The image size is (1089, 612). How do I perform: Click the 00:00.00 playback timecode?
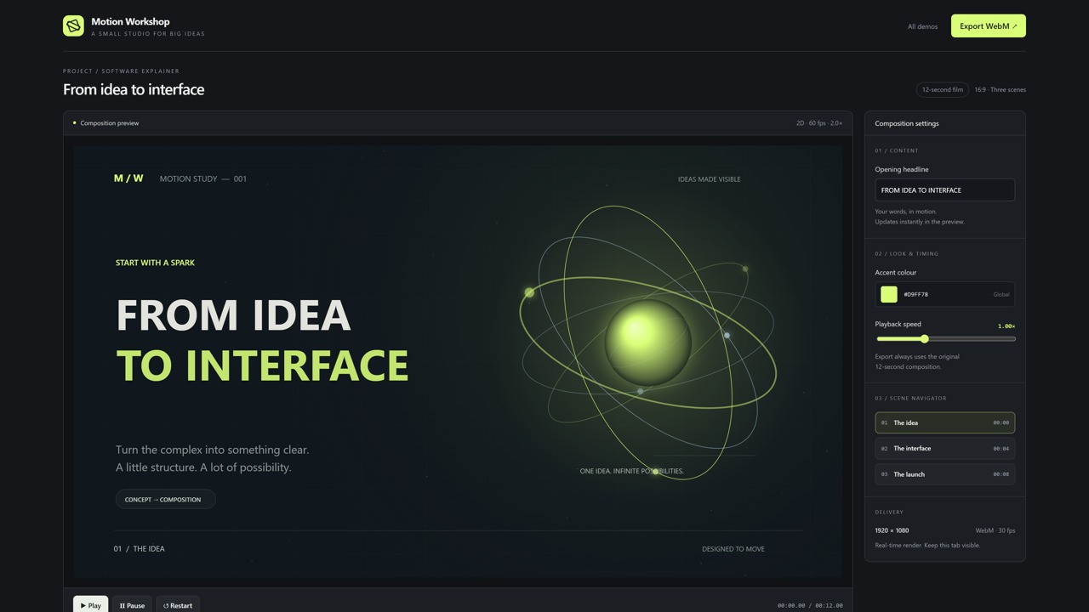coord(791,605)
